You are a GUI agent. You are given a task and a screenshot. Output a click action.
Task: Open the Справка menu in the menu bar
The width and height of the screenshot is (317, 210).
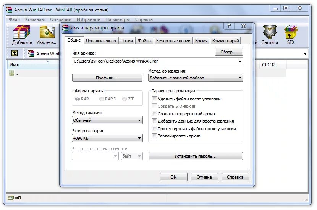coord(144,19)
